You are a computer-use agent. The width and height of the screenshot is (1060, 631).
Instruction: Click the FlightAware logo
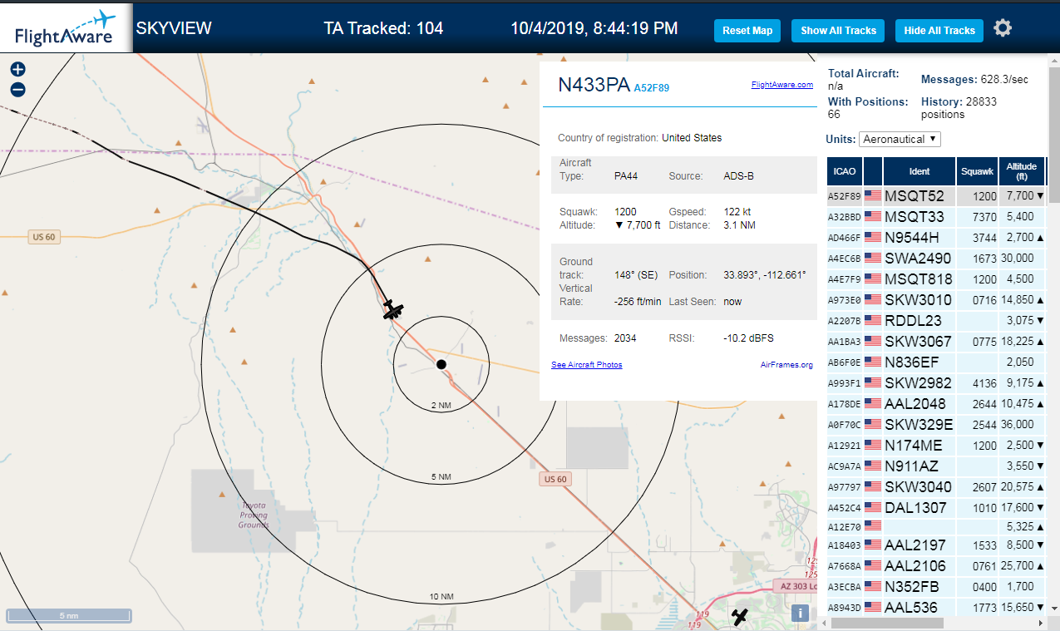point(66,27)
